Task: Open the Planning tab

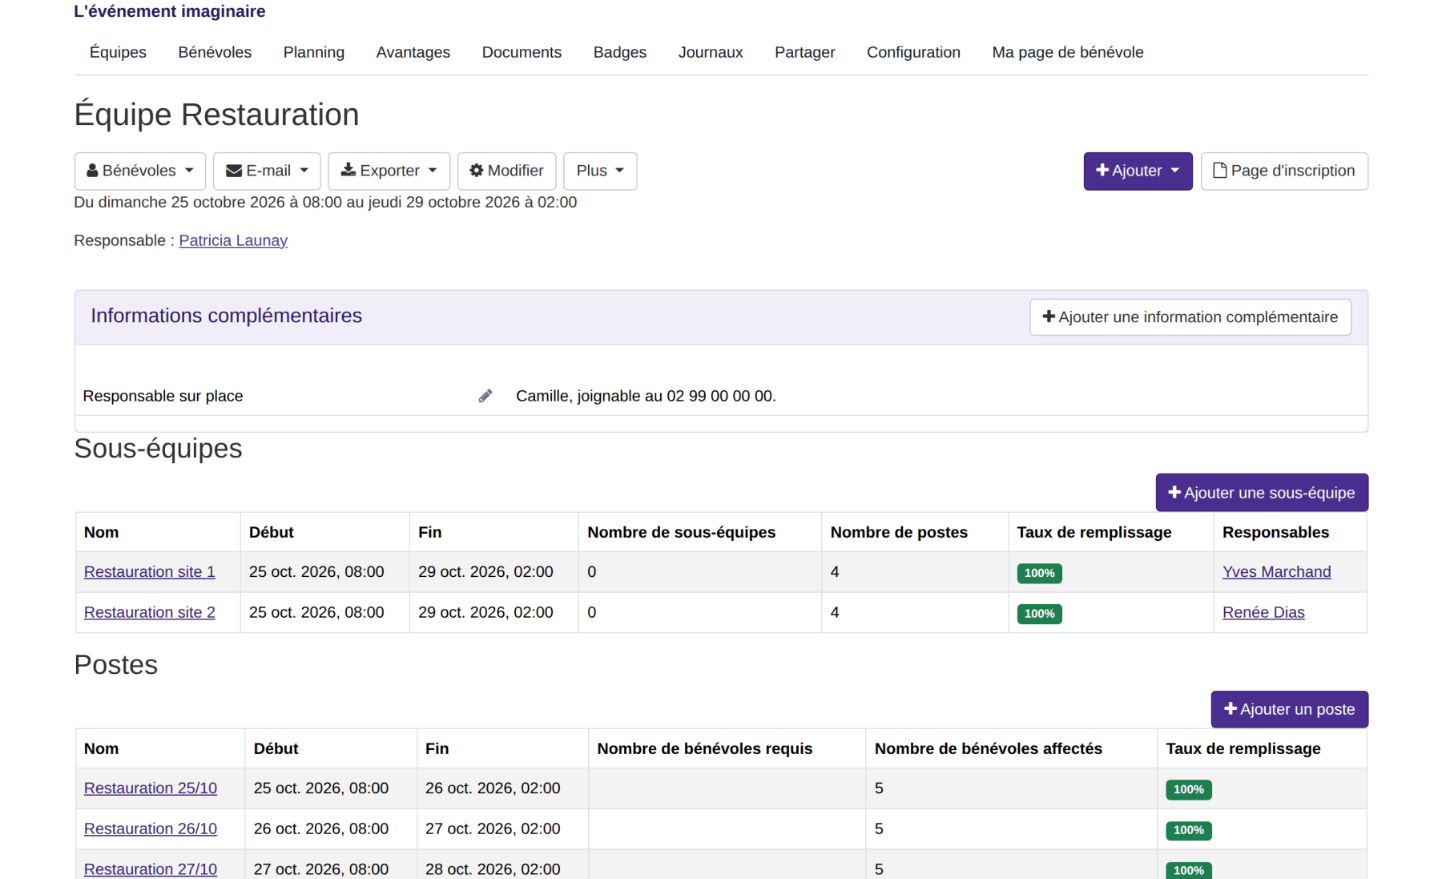Action: pyautogui.click(x=314, y=52)
